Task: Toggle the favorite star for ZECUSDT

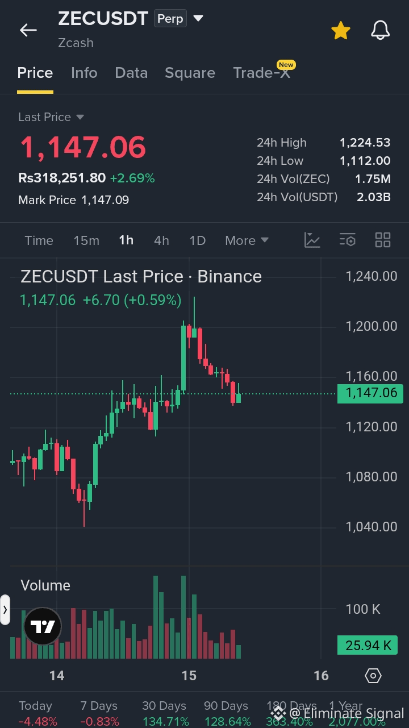Action: [340, 31]
